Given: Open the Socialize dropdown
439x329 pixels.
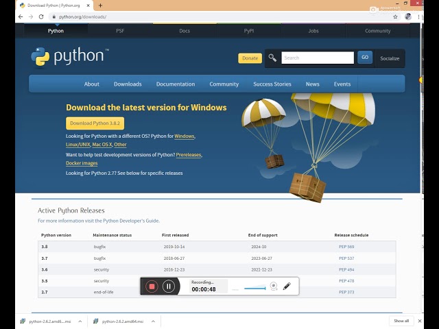Looking at the screenshot, I should tap(390, 58).
